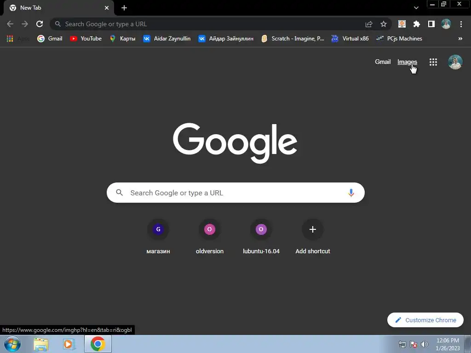471x353 pixels.
Task: Share this page using the share icon
Action: point(369,24)
